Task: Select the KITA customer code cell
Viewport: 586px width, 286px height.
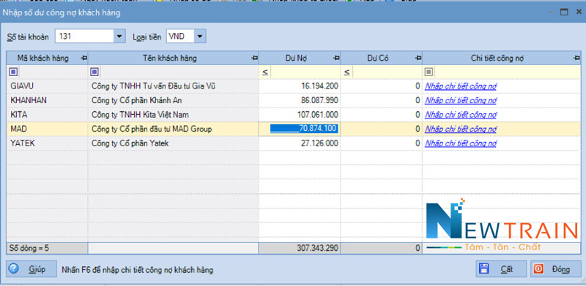Action: 47,115
